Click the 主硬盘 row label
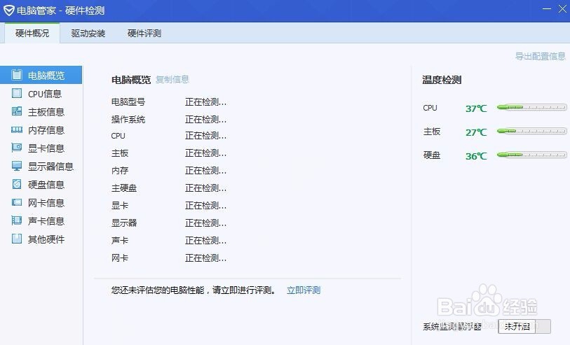The height and width of the screenshot is (345, 570). coord(124,188)
